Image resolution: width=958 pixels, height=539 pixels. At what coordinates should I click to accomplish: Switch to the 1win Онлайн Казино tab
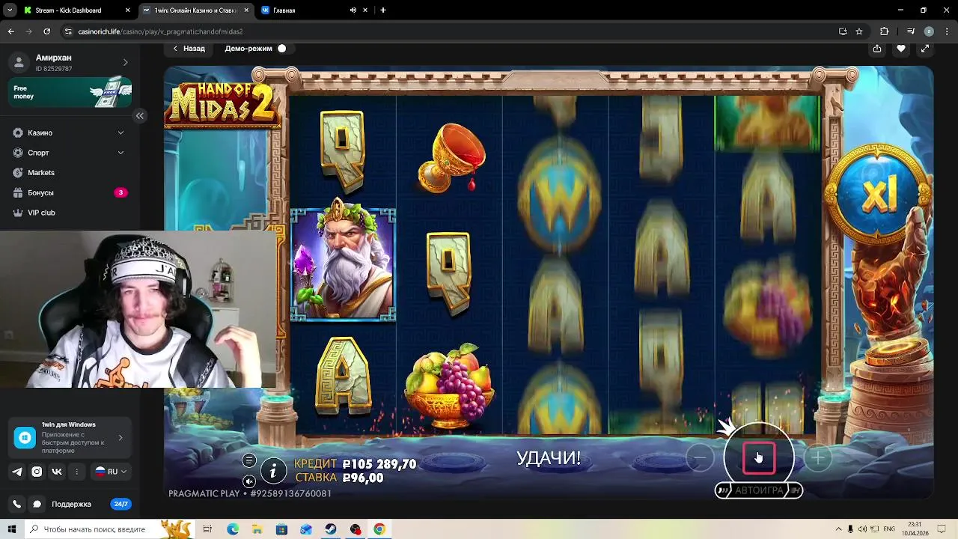coord(195,10)
